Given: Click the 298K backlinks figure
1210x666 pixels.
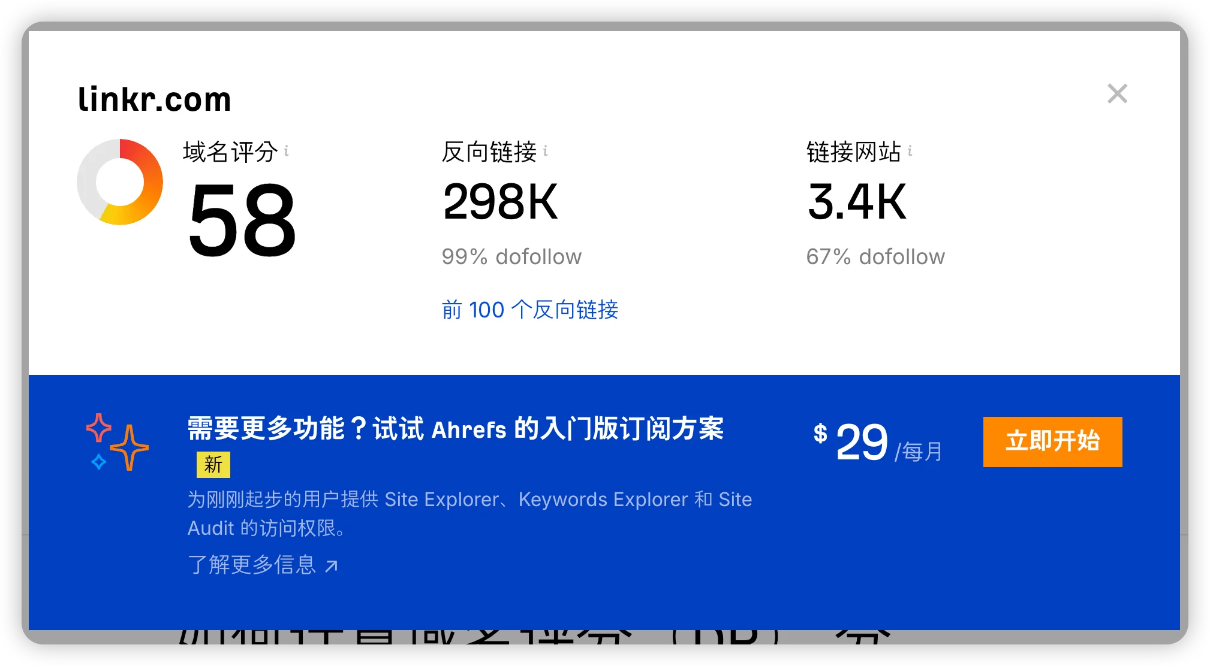Looking at the screenshot, I should coord(500,202).
